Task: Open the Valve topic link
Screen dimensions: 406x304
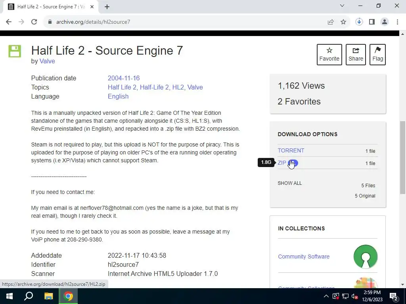Action: tap(195, 87)
